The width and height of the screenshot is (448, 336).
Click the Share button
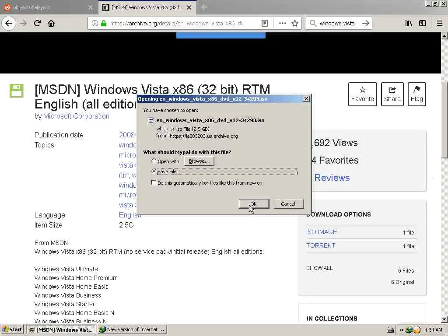pyautogui.click(x=392, y=94)
